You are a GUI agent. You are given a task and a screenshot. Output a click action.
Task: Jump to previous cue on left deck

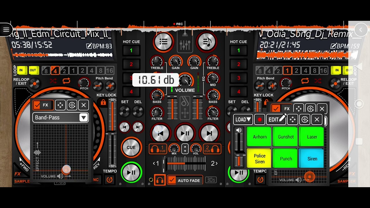[125, 127]
